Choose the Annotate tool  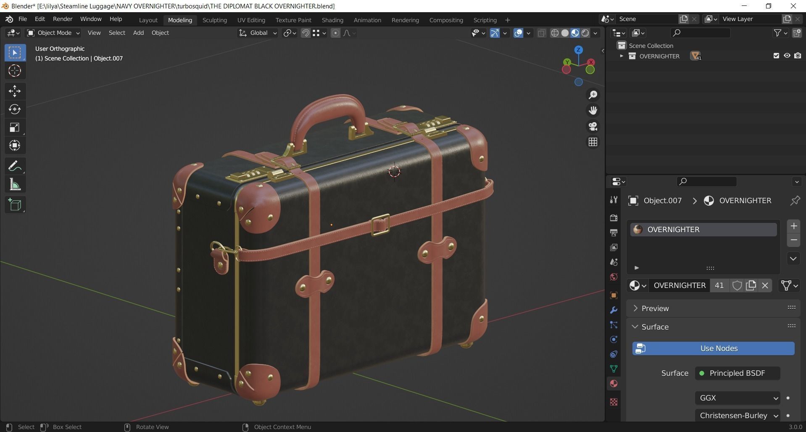15,166
